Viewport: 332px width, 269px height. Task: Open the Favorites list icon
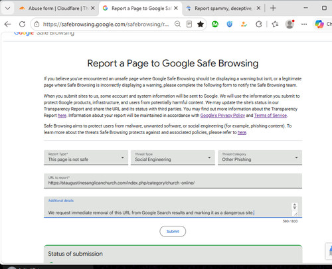click(x=275, y=24)
